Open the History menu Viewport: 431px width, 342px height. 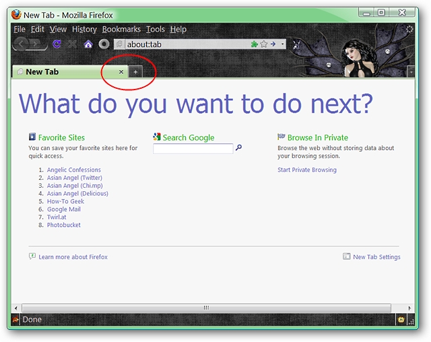[x=84, y=30]
